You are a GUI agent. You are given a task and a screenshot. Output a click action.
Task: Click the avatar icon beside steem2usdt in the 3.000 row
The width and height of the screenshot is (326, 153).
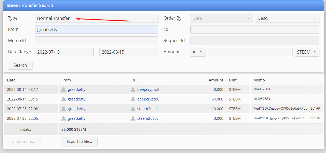pos(133,118)
